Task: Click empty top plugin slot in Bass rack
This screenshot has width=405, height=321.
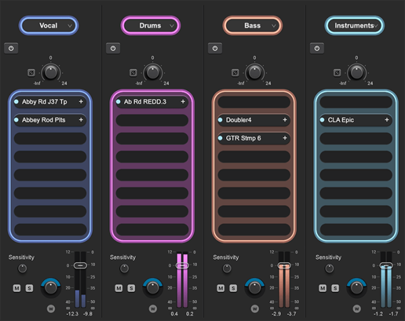Action: click(254, 102)
